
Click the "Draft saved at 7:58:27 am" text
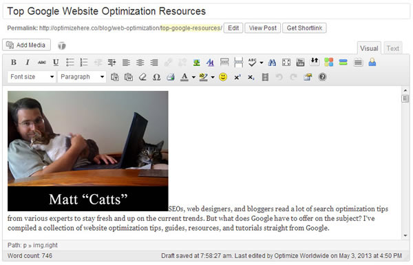point(197,255)
